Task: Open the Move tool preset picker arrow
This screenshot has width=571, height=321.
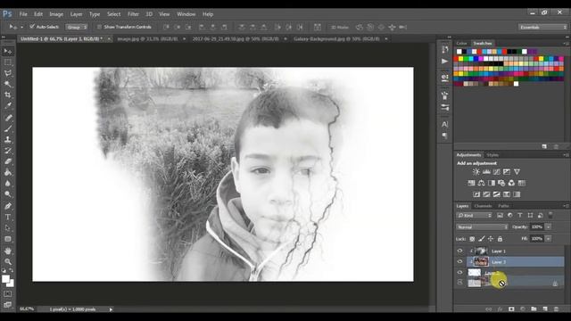Action: click(x=21, y=27)
